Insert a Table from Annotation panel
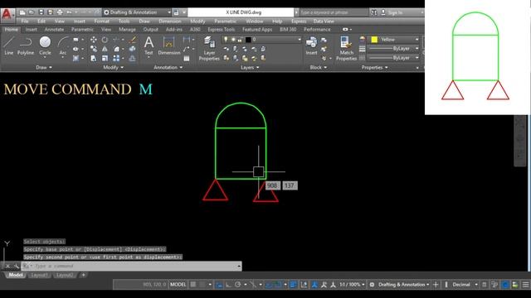531x298 pixels. [186, 58]
